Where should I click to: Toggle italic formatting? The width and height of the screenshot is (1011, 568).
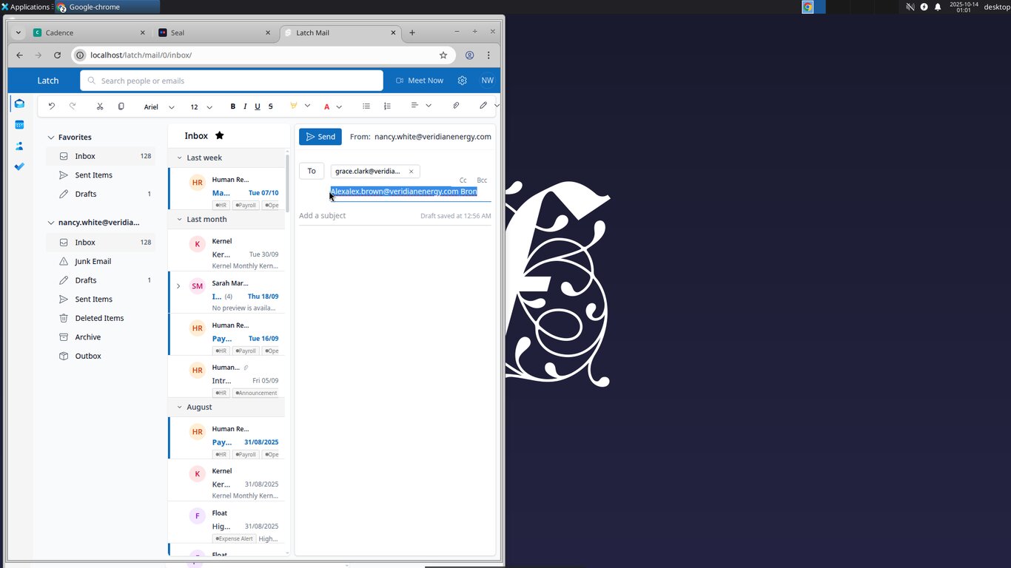point(245,106)
